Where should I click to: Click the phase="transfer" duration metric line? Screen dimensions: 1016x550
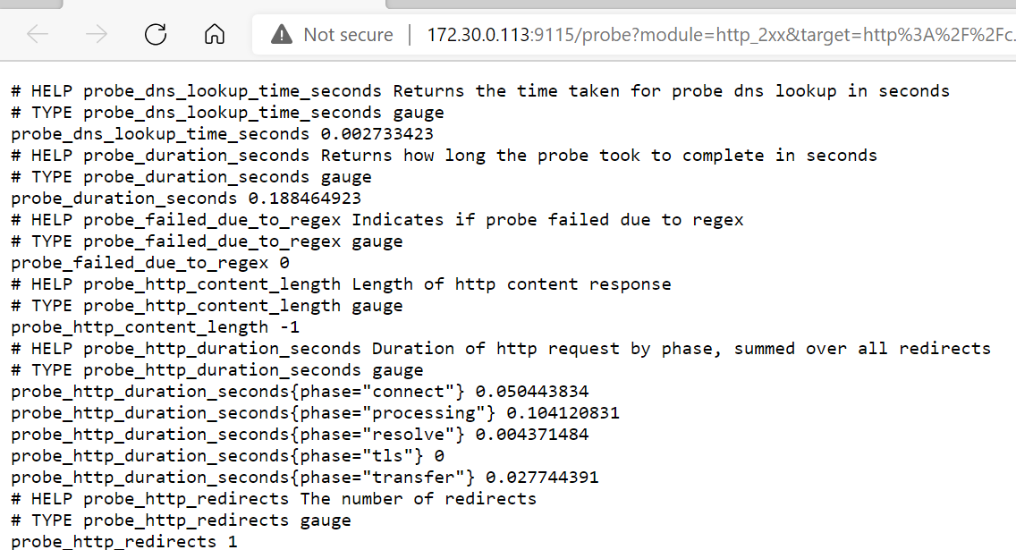pyautogui.click(x=304, y=478)
